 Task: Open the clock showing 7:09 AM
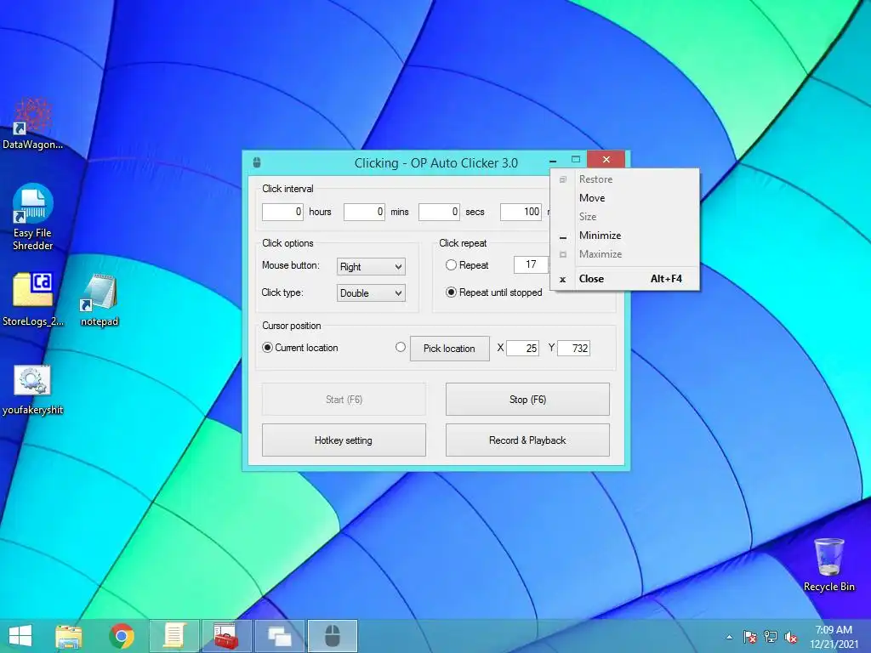pyautogui.click(x=834, y=637)
